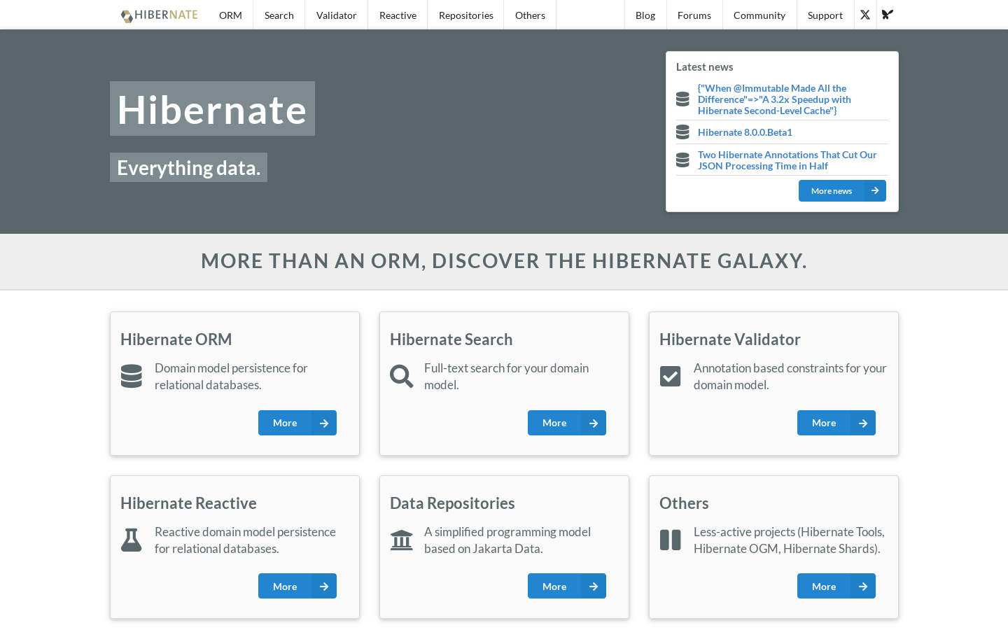
Task: Open the Others menu item in the navbar
Action: point(530,15)
